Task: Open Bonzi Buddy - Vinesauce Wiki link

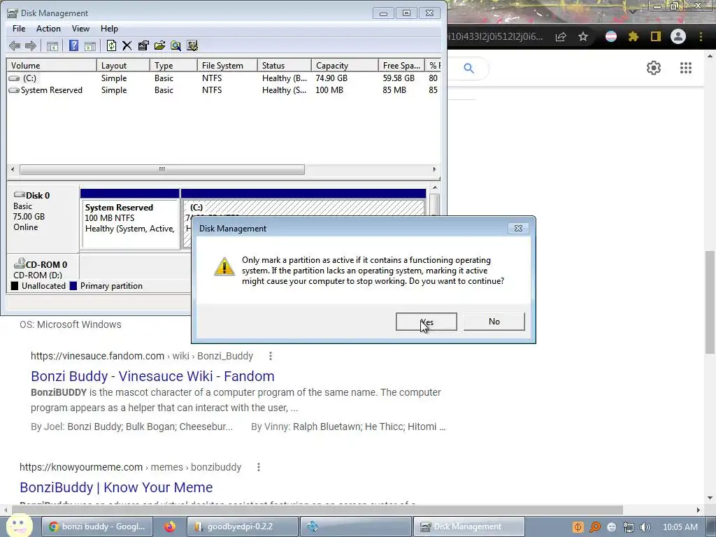Action: point(152,376)
